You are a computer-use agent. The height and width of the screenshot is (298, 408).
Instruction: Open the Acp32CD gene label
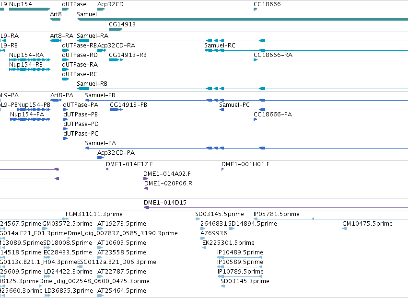click(x=110, y=4)
